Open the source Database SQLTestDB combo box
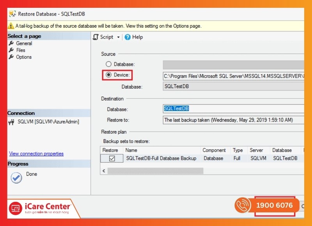 [233, 87]
